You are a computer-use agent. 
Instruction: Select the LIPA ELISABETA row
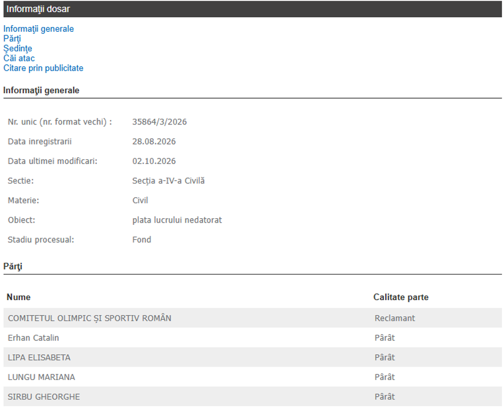click(253, 357)
